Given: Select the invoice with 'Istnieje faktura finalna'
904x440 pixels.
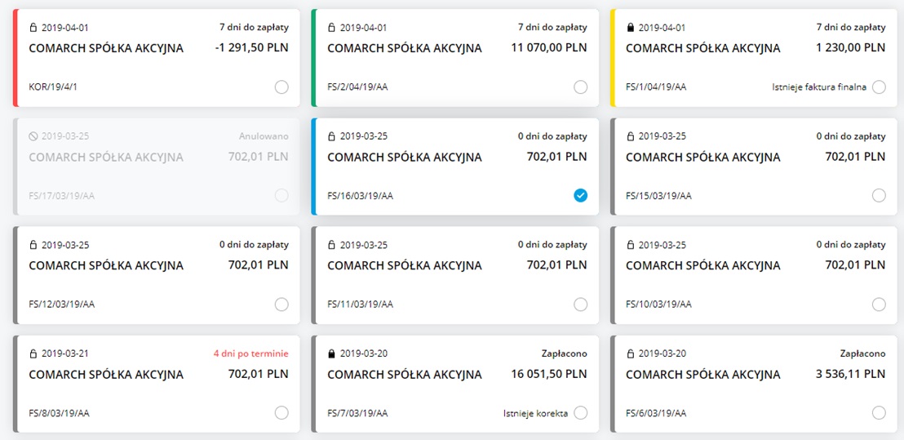Looking at the screenshot, I should pos(879,87).
